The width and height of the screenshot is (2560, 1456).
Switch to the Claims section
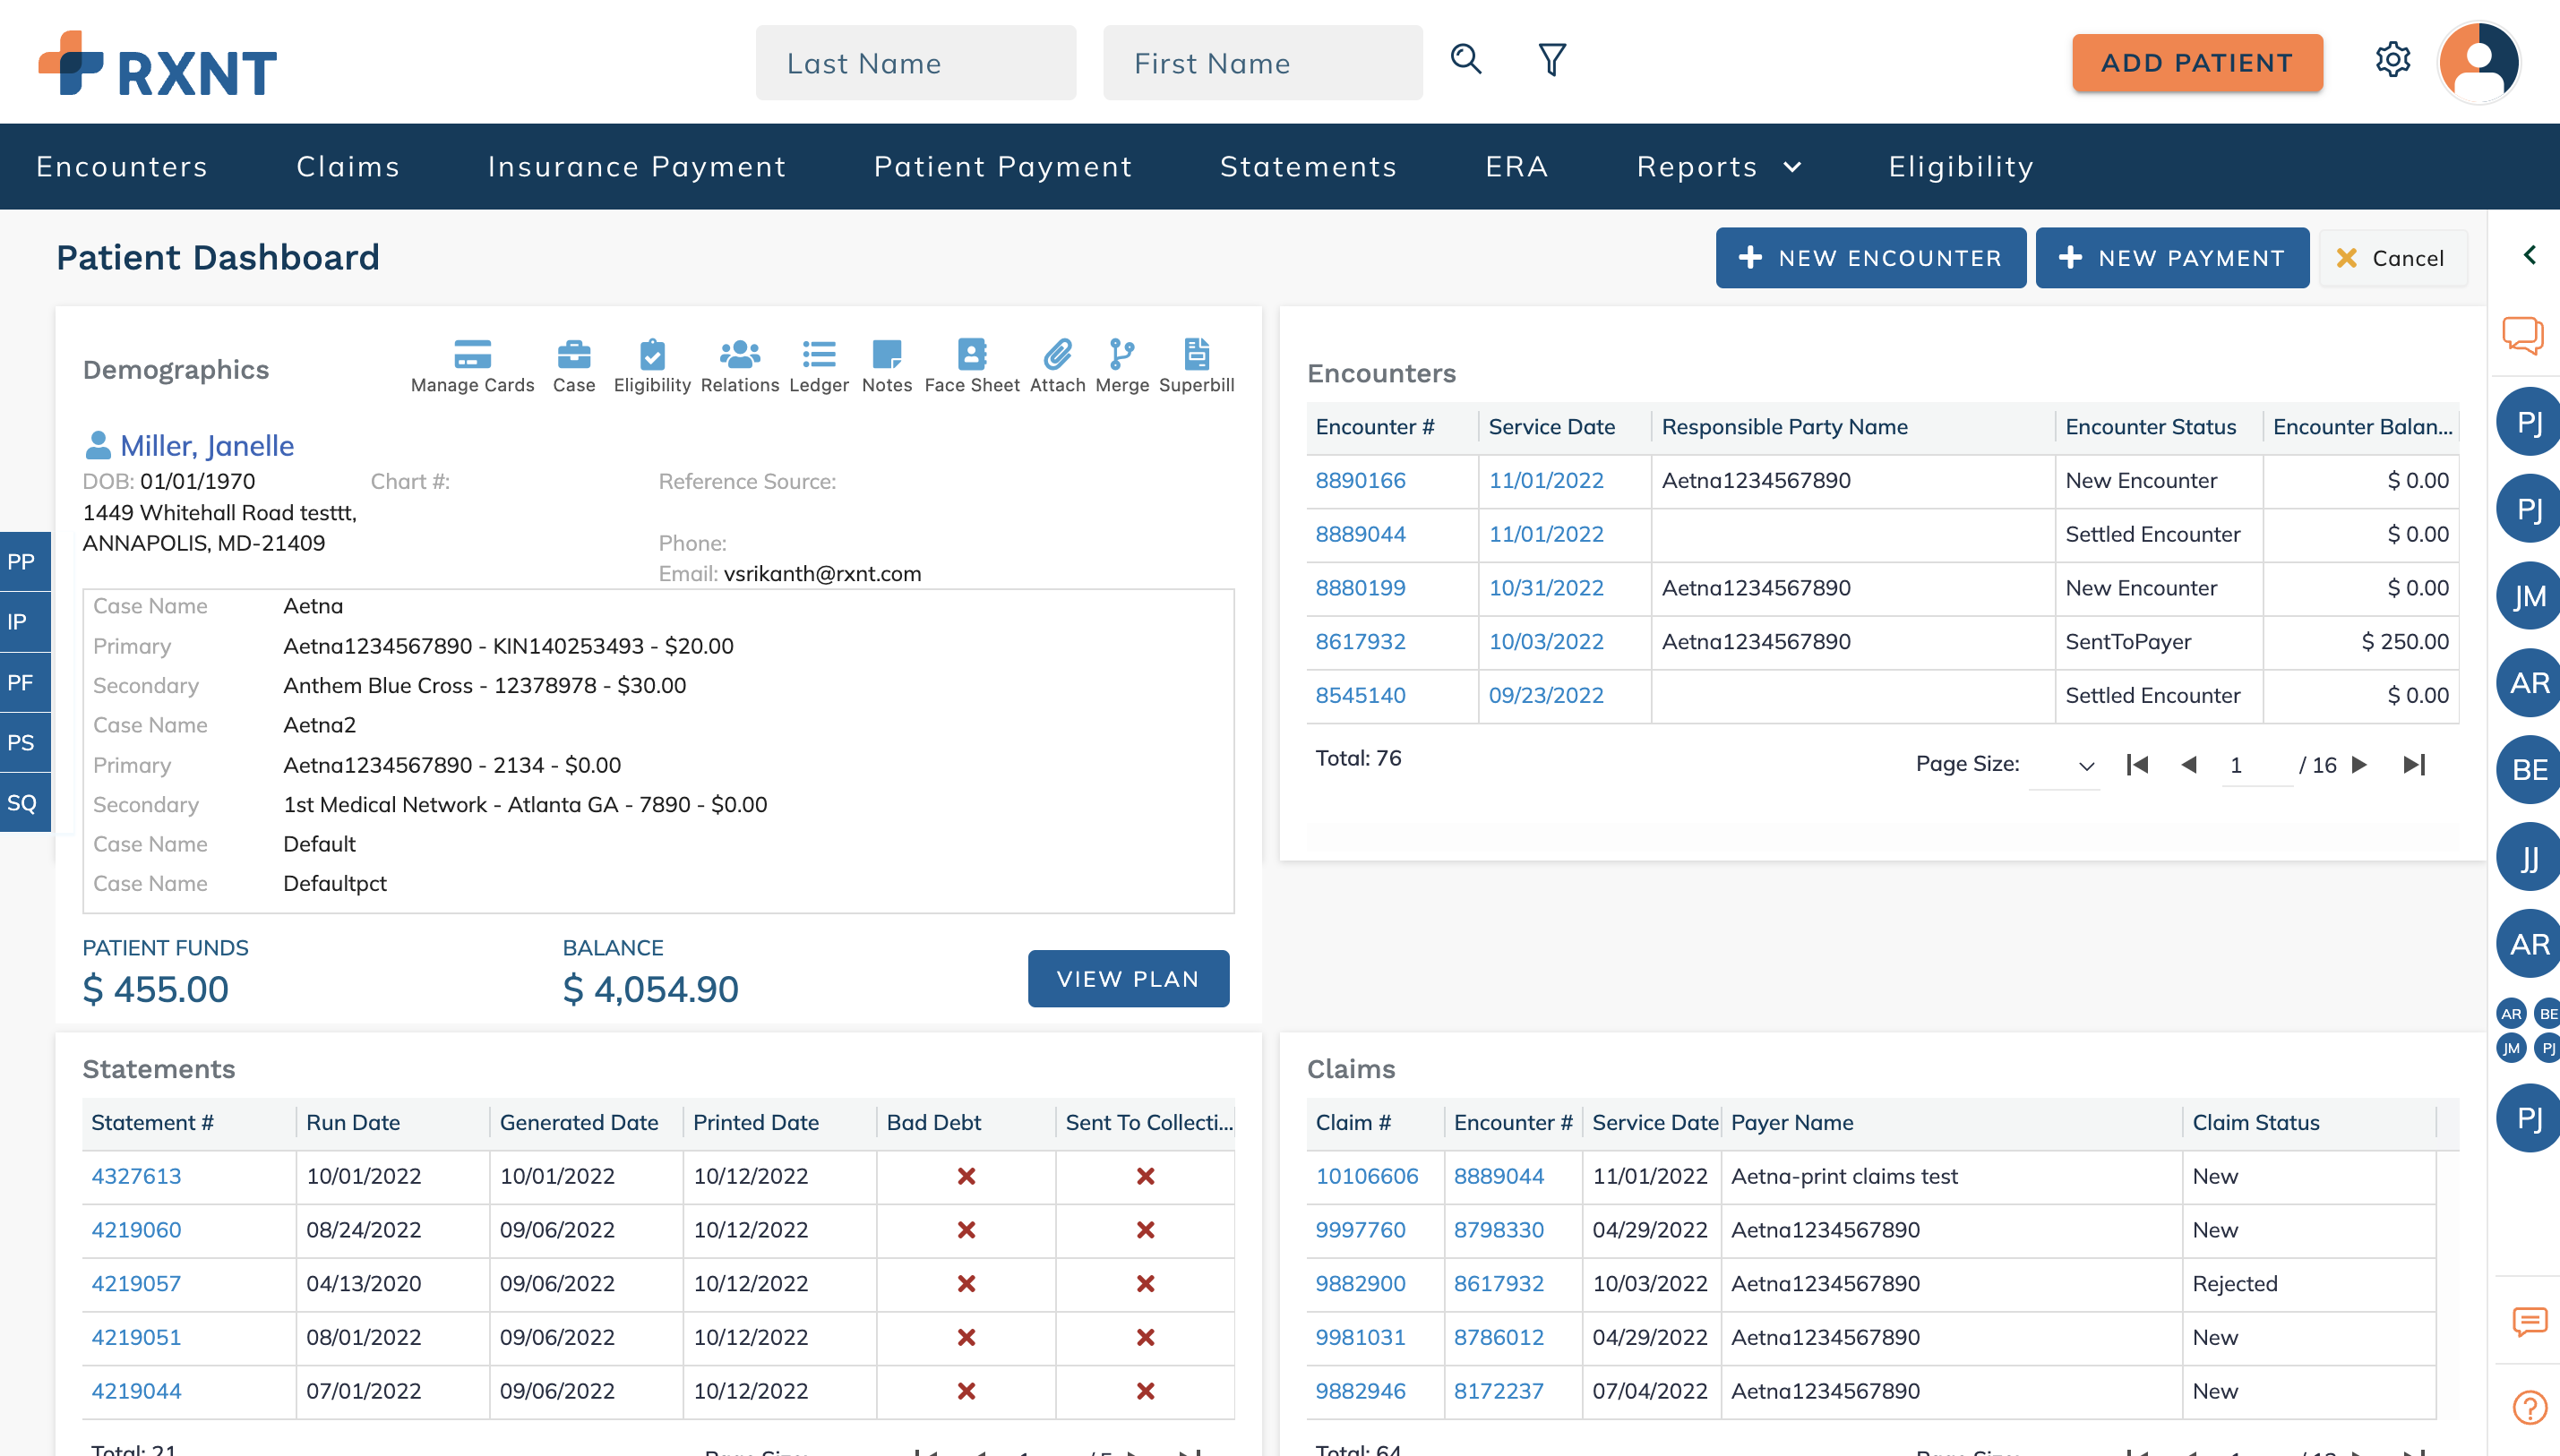[348, 166]
